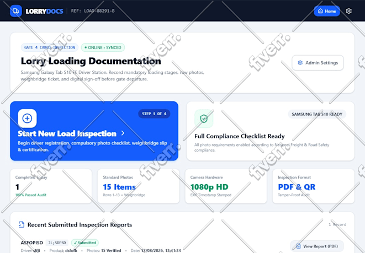Select the Completed Today card
365x253 pixels.
pos(51,186)
